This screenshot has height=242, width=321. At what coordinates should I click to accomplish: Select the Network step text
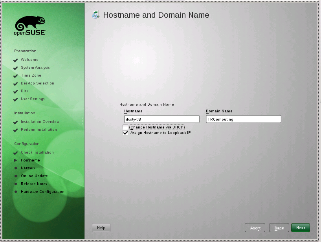[28, 168]
